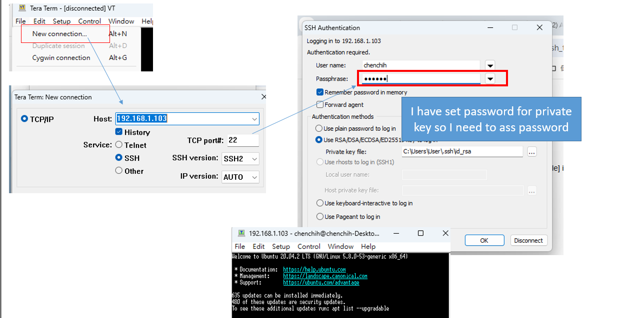Click the 'Authentication required.' text
The width and height of the screenshot is (639, 318).
[338, 52]
